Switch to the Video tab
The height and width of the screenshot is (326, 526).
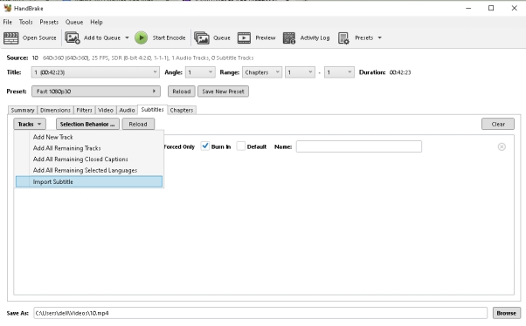click(x=106, y=110)
